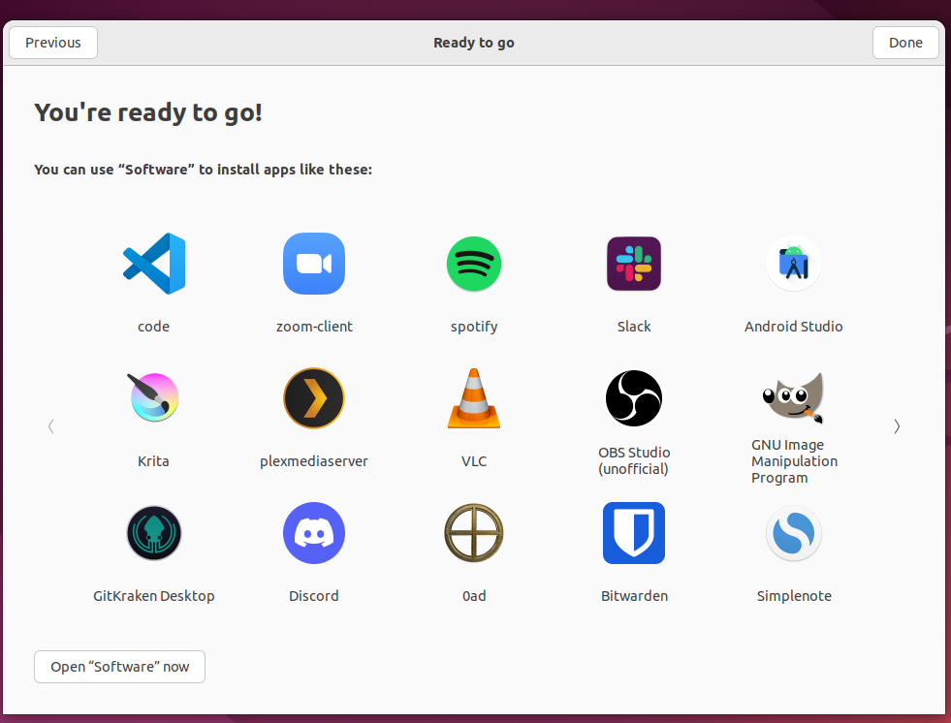The image size is (951, 723).
Task: Click the "Android Studio" label text
Action: (x=794, y=327)
